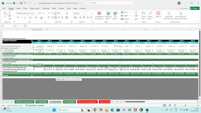Click Insert cells button

click(124, 12)
